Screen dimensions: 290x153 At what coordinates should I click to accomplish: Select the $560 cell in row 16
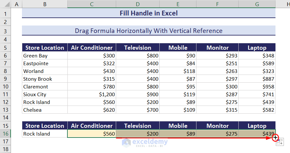(92, 134)
